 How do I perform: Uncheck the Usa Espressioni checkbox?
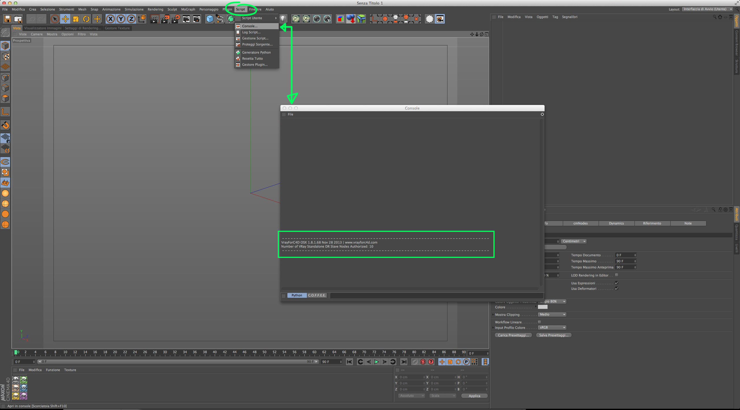click(617, 283)
